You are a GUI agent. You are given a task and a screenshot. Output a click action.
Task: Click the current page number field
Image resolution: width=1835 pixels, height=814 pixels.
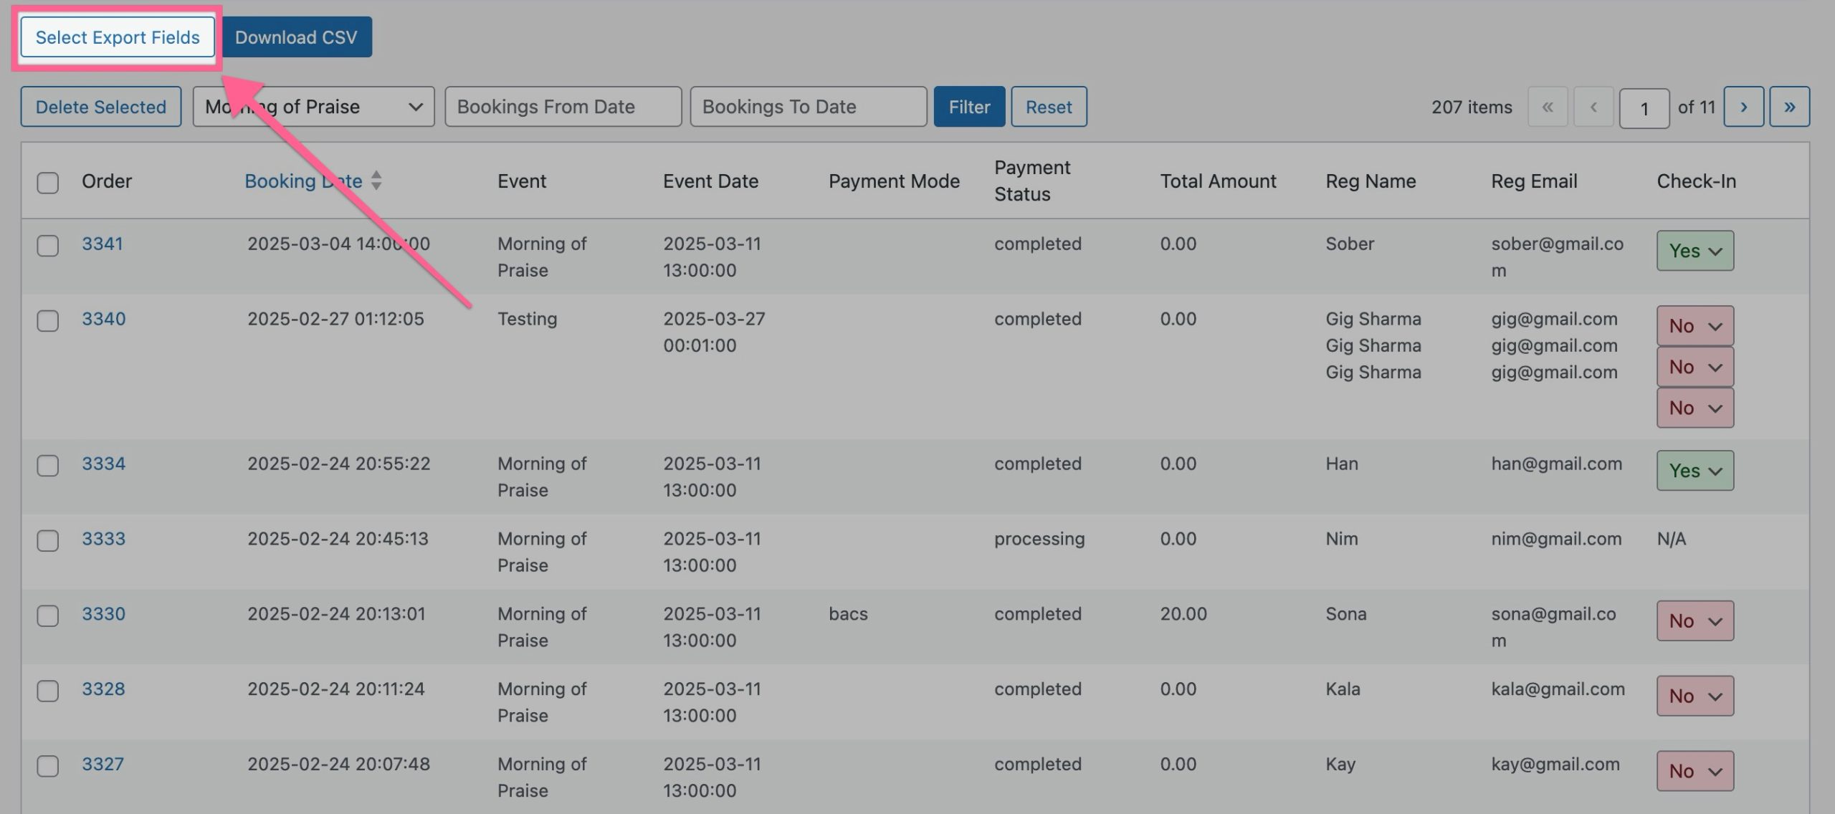pos(1644,109)
